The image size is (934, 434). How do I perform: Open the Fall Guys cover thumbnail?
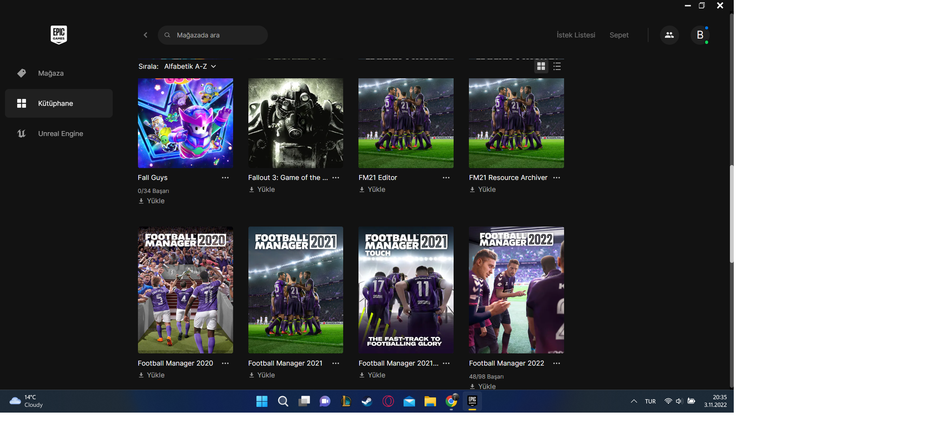coord(185,123)
